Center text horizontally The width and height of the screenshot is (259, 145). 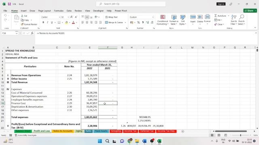(87, 23)
